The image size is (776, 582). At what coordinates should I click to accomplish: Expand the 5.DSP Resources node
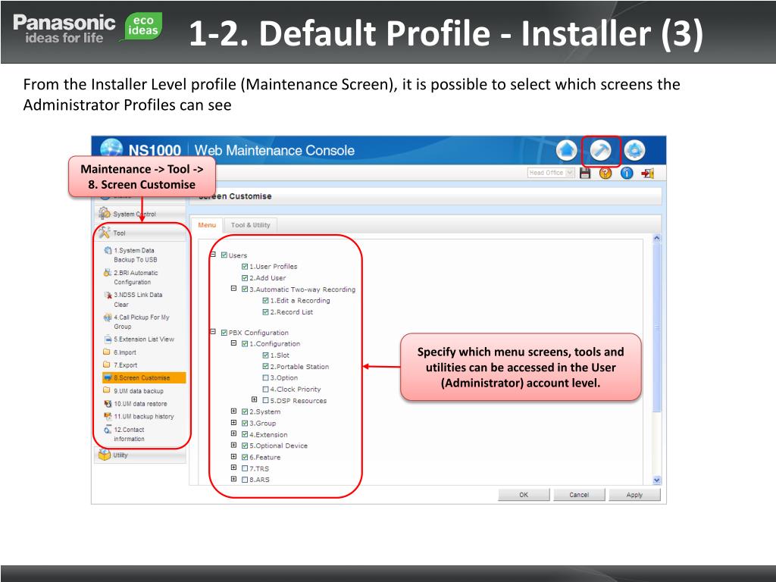(x=255, y=400)
